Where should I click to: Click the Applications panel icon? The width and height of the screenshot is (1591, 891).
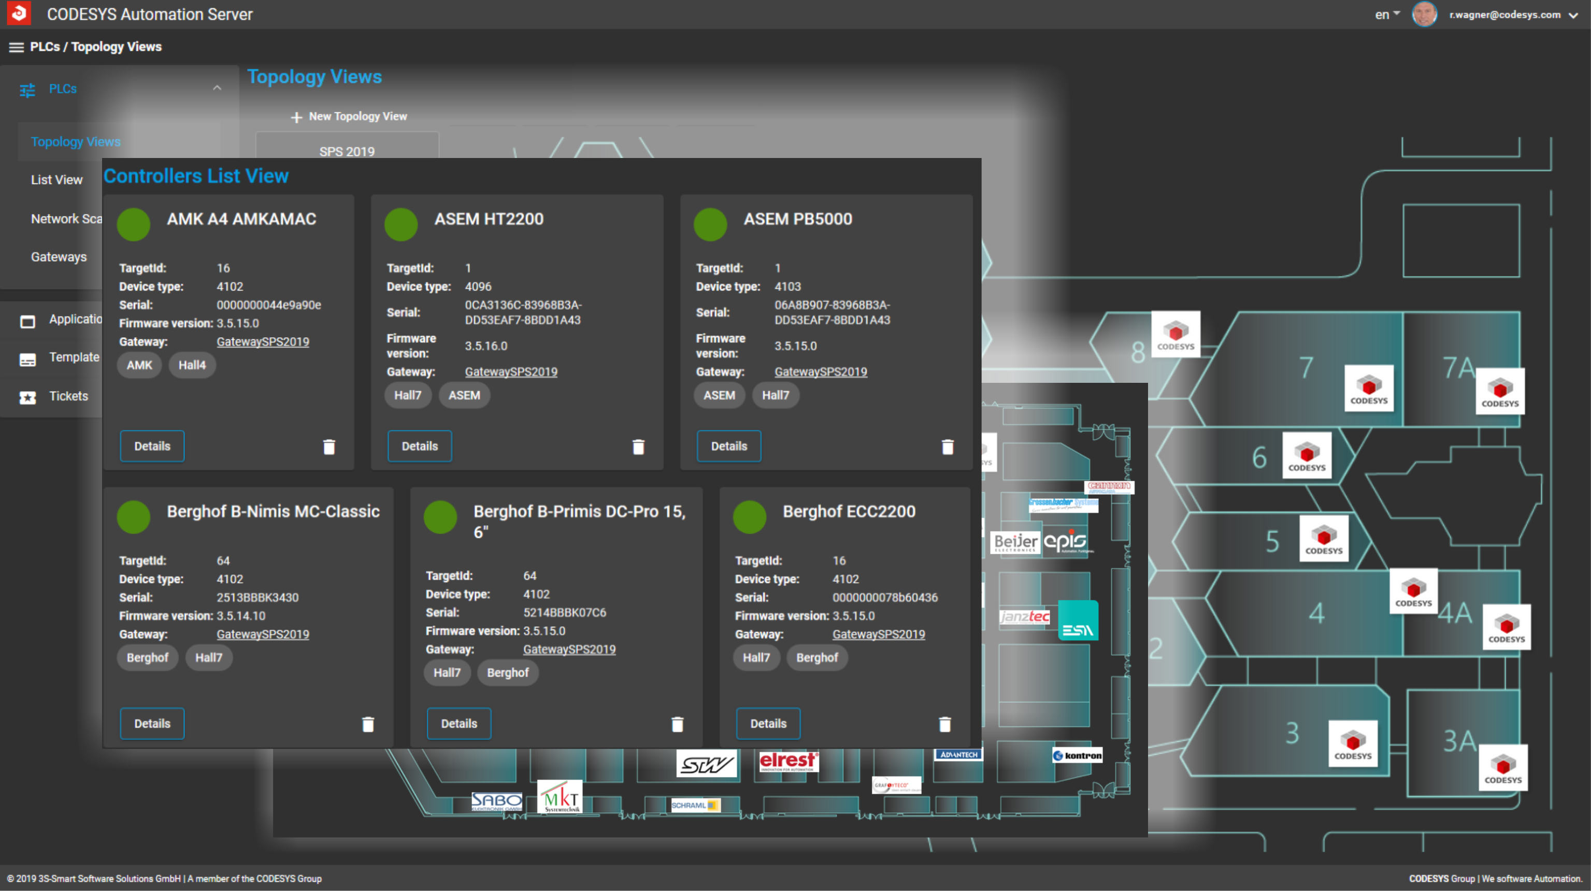point(28,321)
